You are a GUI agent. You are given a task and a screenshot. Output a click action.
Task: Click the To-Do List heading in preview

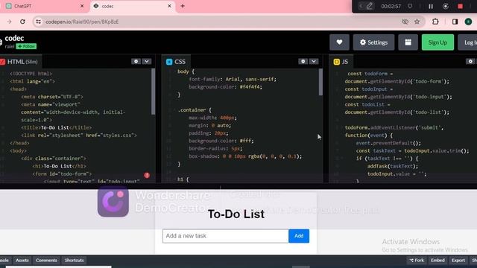236,214
